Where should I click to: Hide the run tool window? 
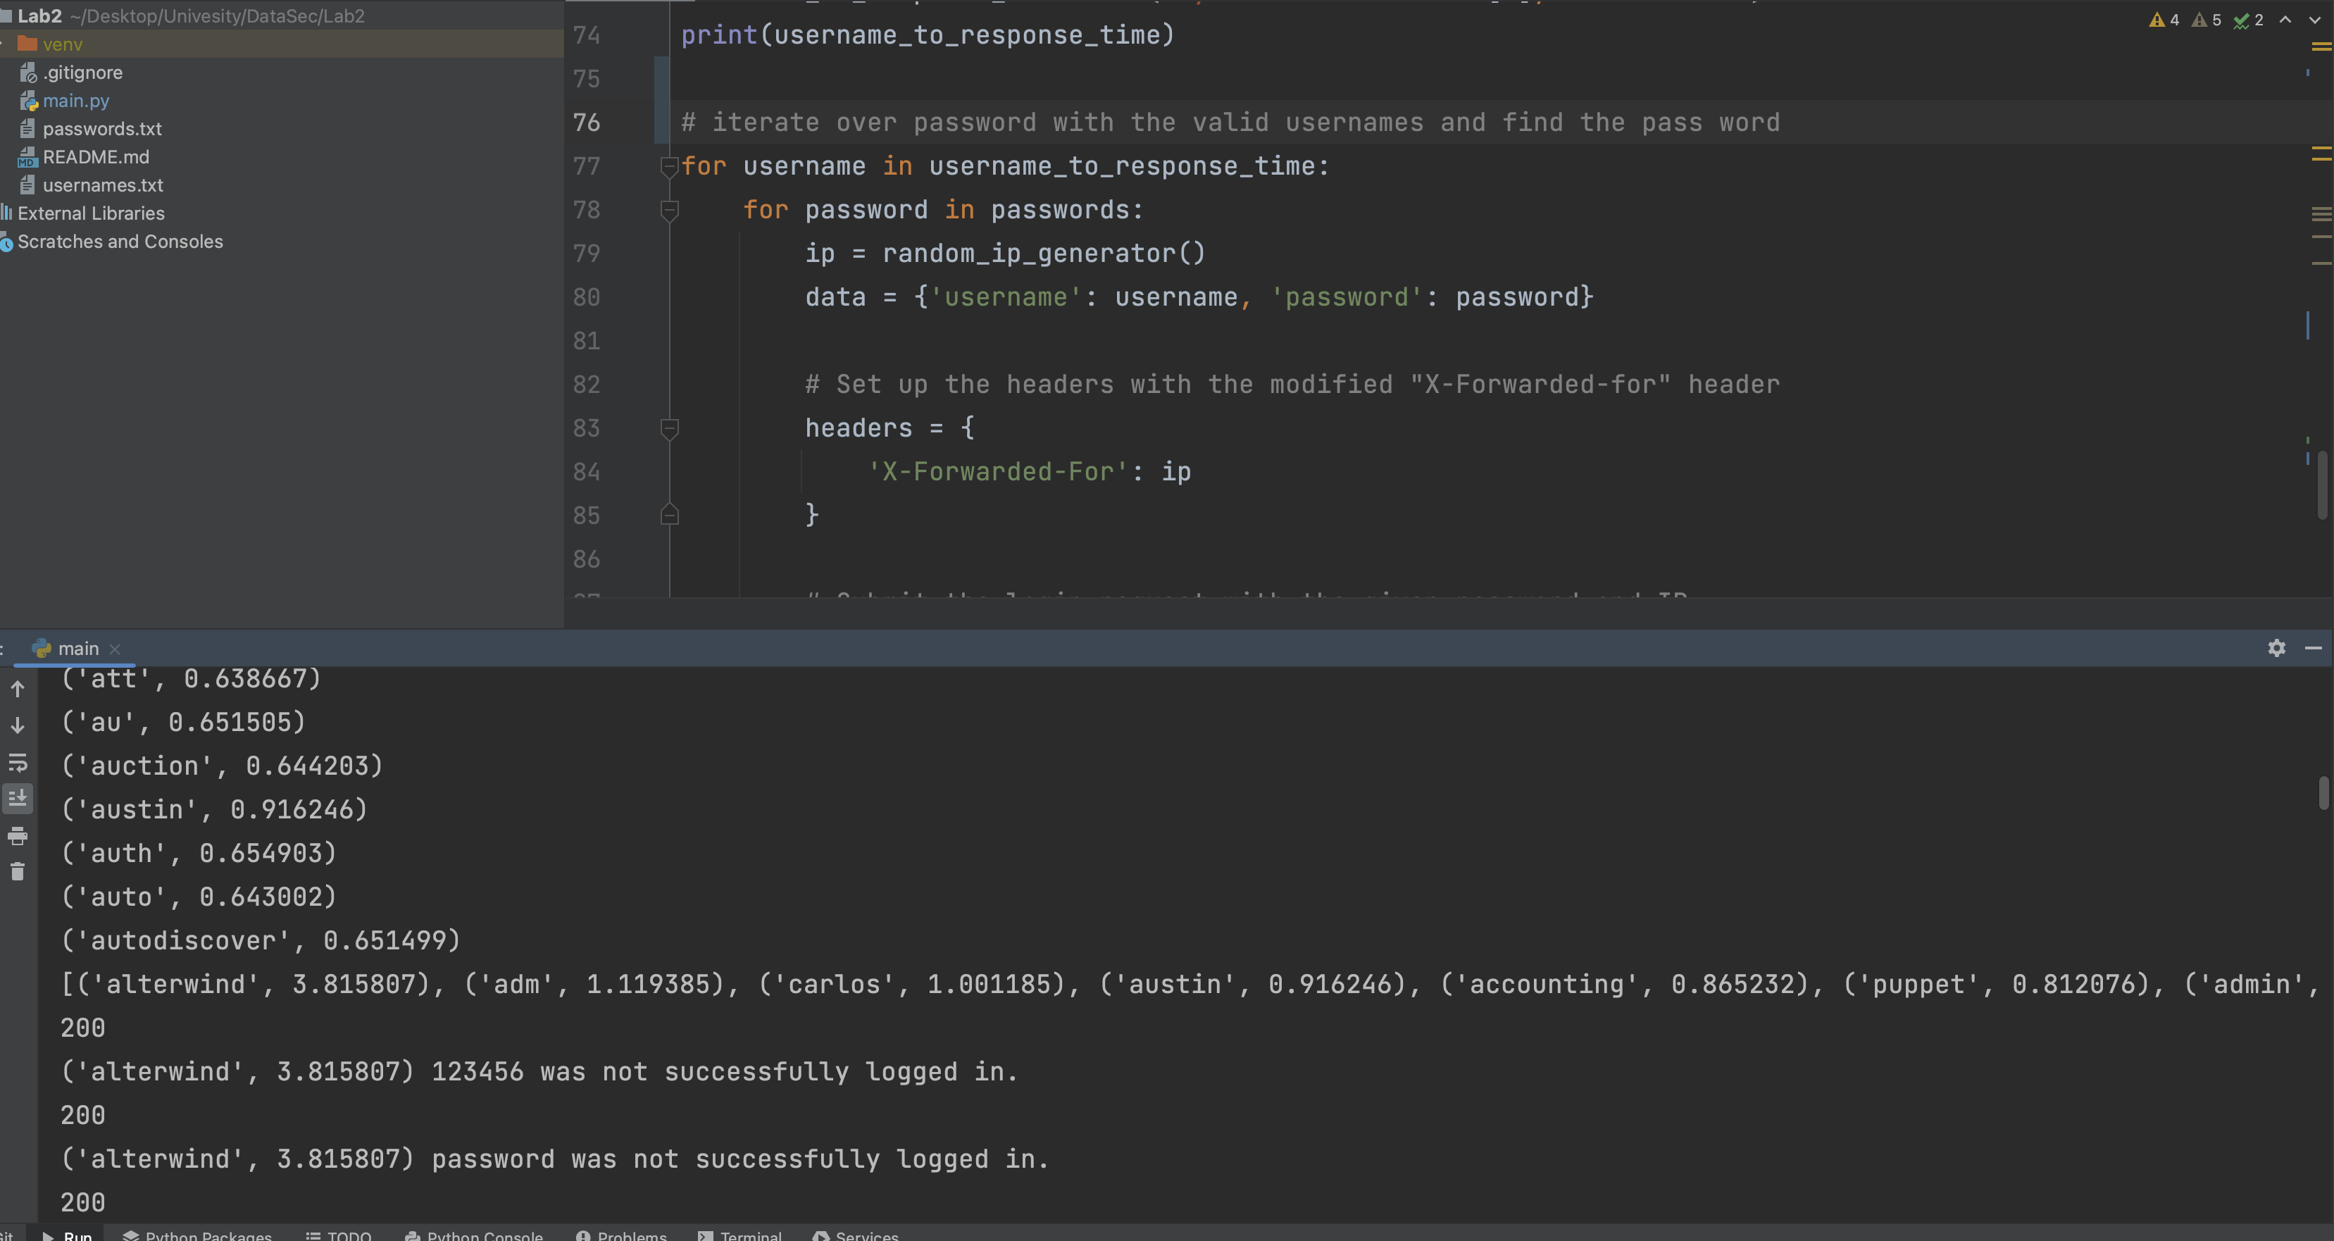click(x=2313, y=648)
